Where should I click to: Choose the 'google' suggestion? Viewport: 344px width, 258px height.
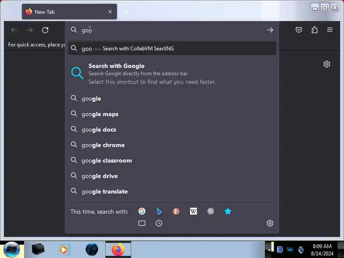pyautogui.click(x=172, y=99)
